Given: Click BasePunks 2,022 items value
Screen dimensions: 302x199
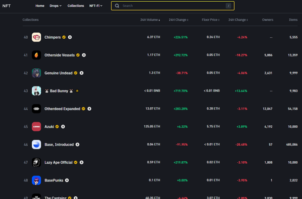Looking at the screenshot, I should [x=293, y=180].
